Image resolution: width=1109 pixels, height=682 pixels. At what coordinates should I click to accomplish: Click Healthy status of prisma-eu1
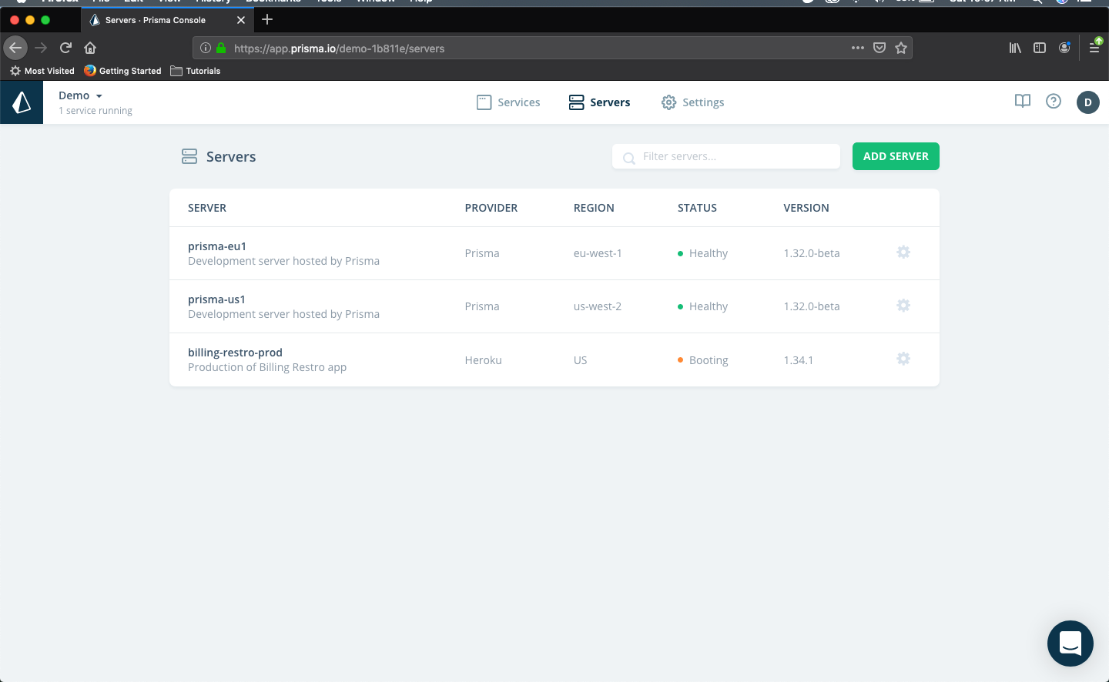point(703,253)
